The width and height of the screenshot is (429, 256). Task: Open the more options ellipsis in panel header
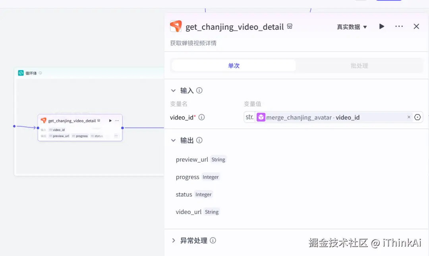(399, 26)
